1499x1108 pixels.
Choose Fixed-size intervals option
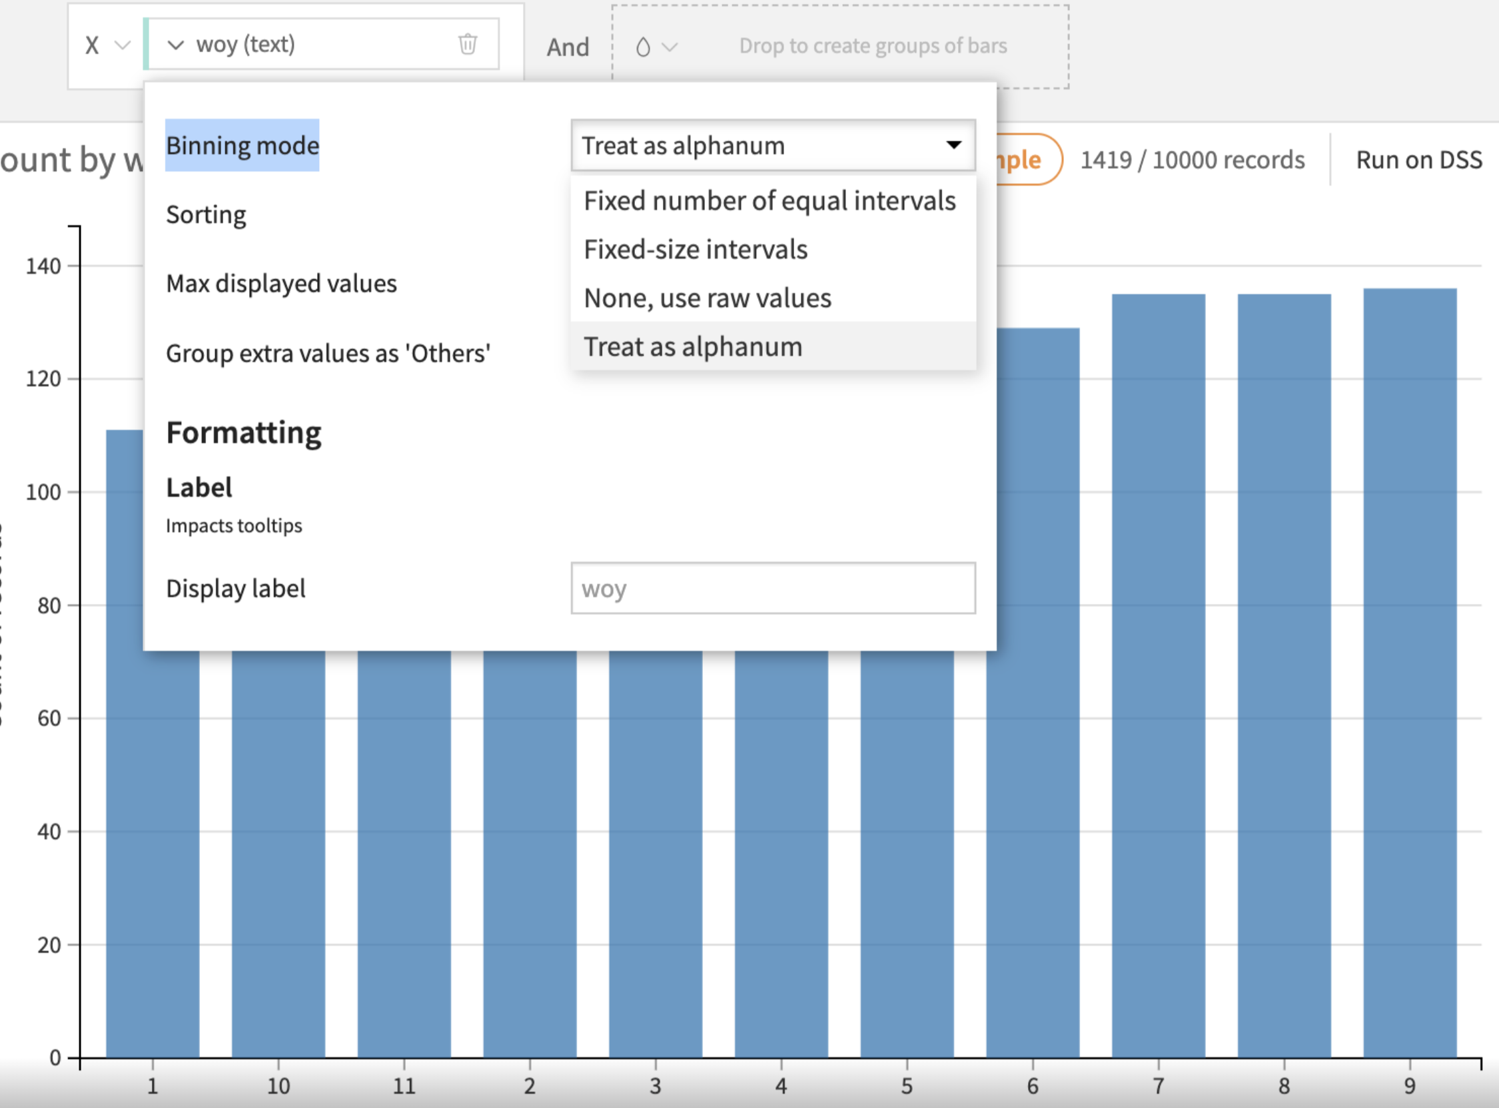click(x=695, y=250)
